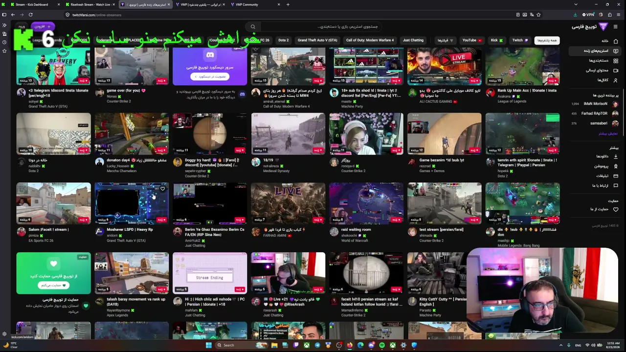626x352 pixels.
Task: Switch to the RiseArash Stream browser tab
Action: 90,4
